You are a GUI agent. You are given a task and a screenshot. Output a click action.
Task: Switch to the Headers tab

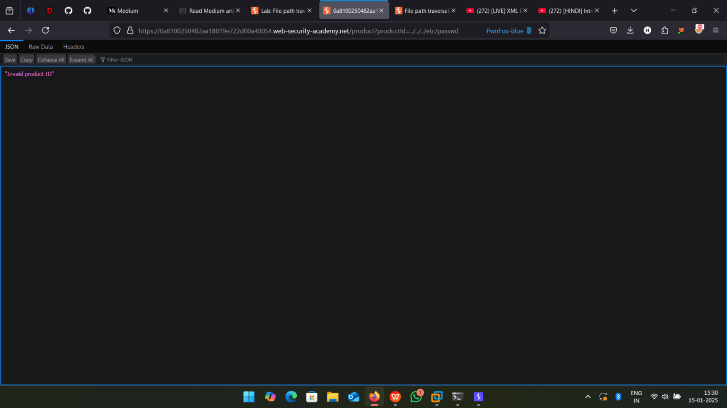73,47
